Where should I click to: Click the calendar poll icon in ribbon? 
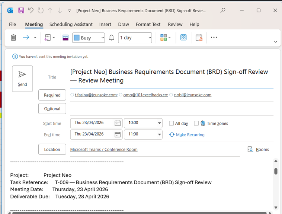pyautogui.click(x=199, y=38)
